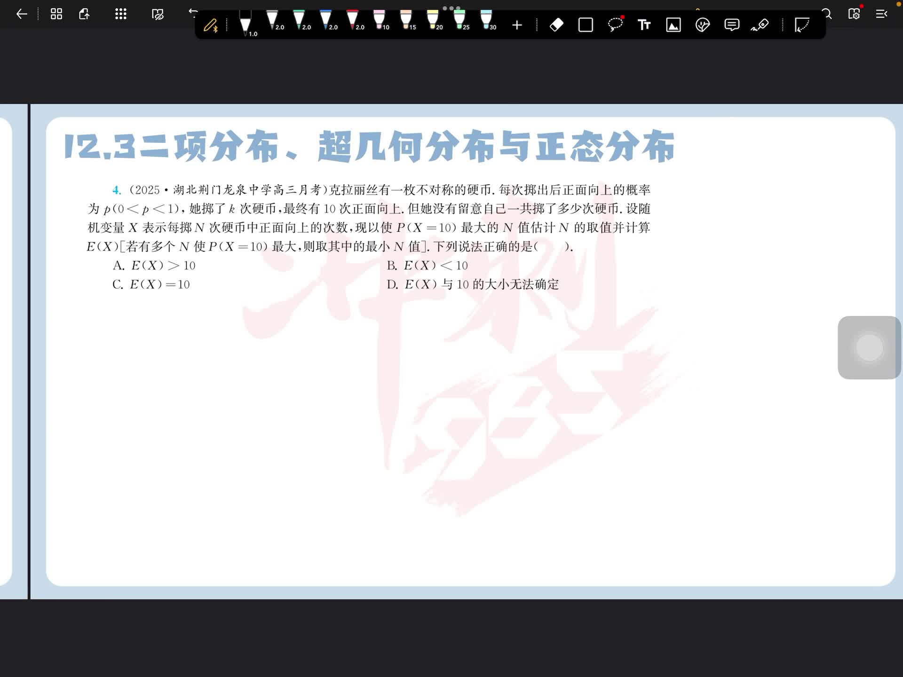The width and height of the screenshot is (903, 677).
Task: Open the right sidebar outline menu
Action: (x=881, y=14)
